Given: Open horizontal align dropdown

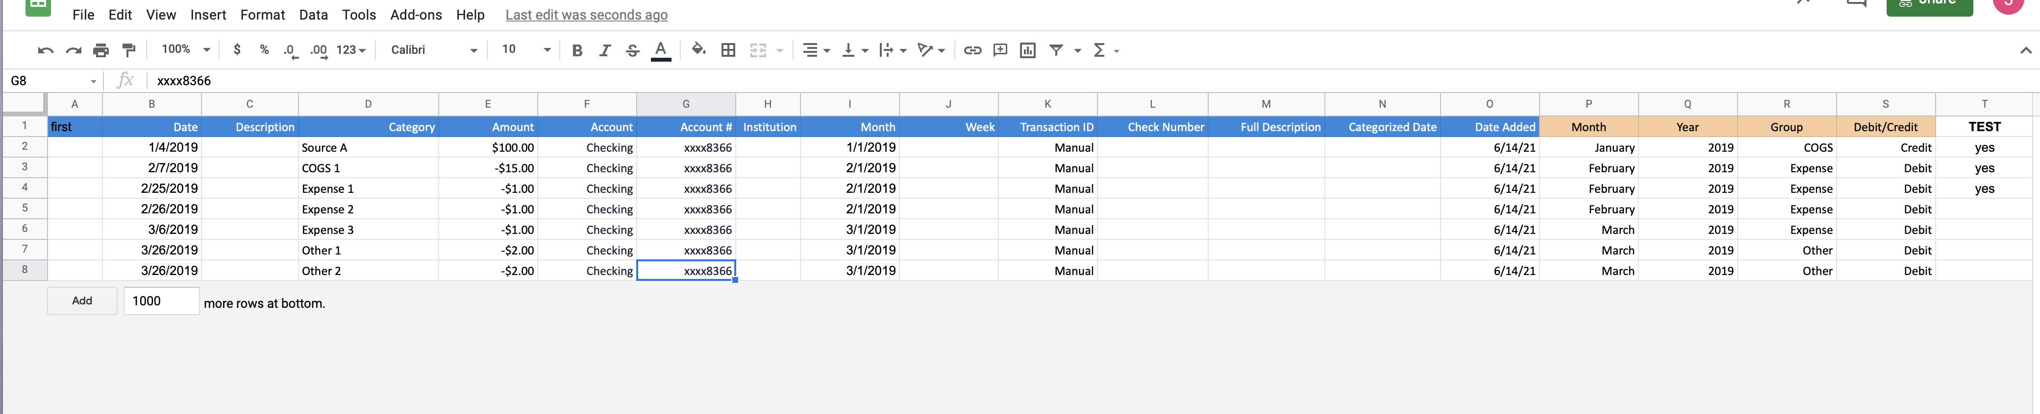Looking at the screenshot, I should pos(816,50).
